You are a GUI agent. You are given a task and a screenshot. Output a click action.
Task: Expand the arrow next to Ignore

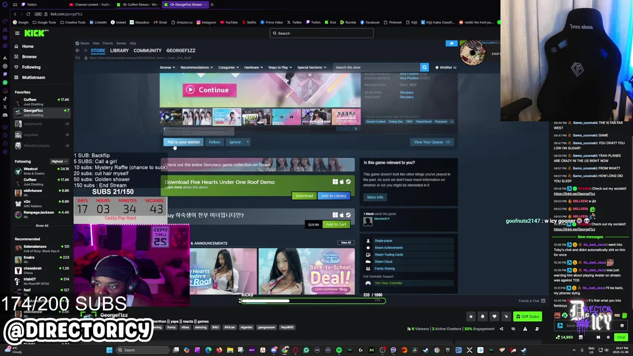[248, 142]
